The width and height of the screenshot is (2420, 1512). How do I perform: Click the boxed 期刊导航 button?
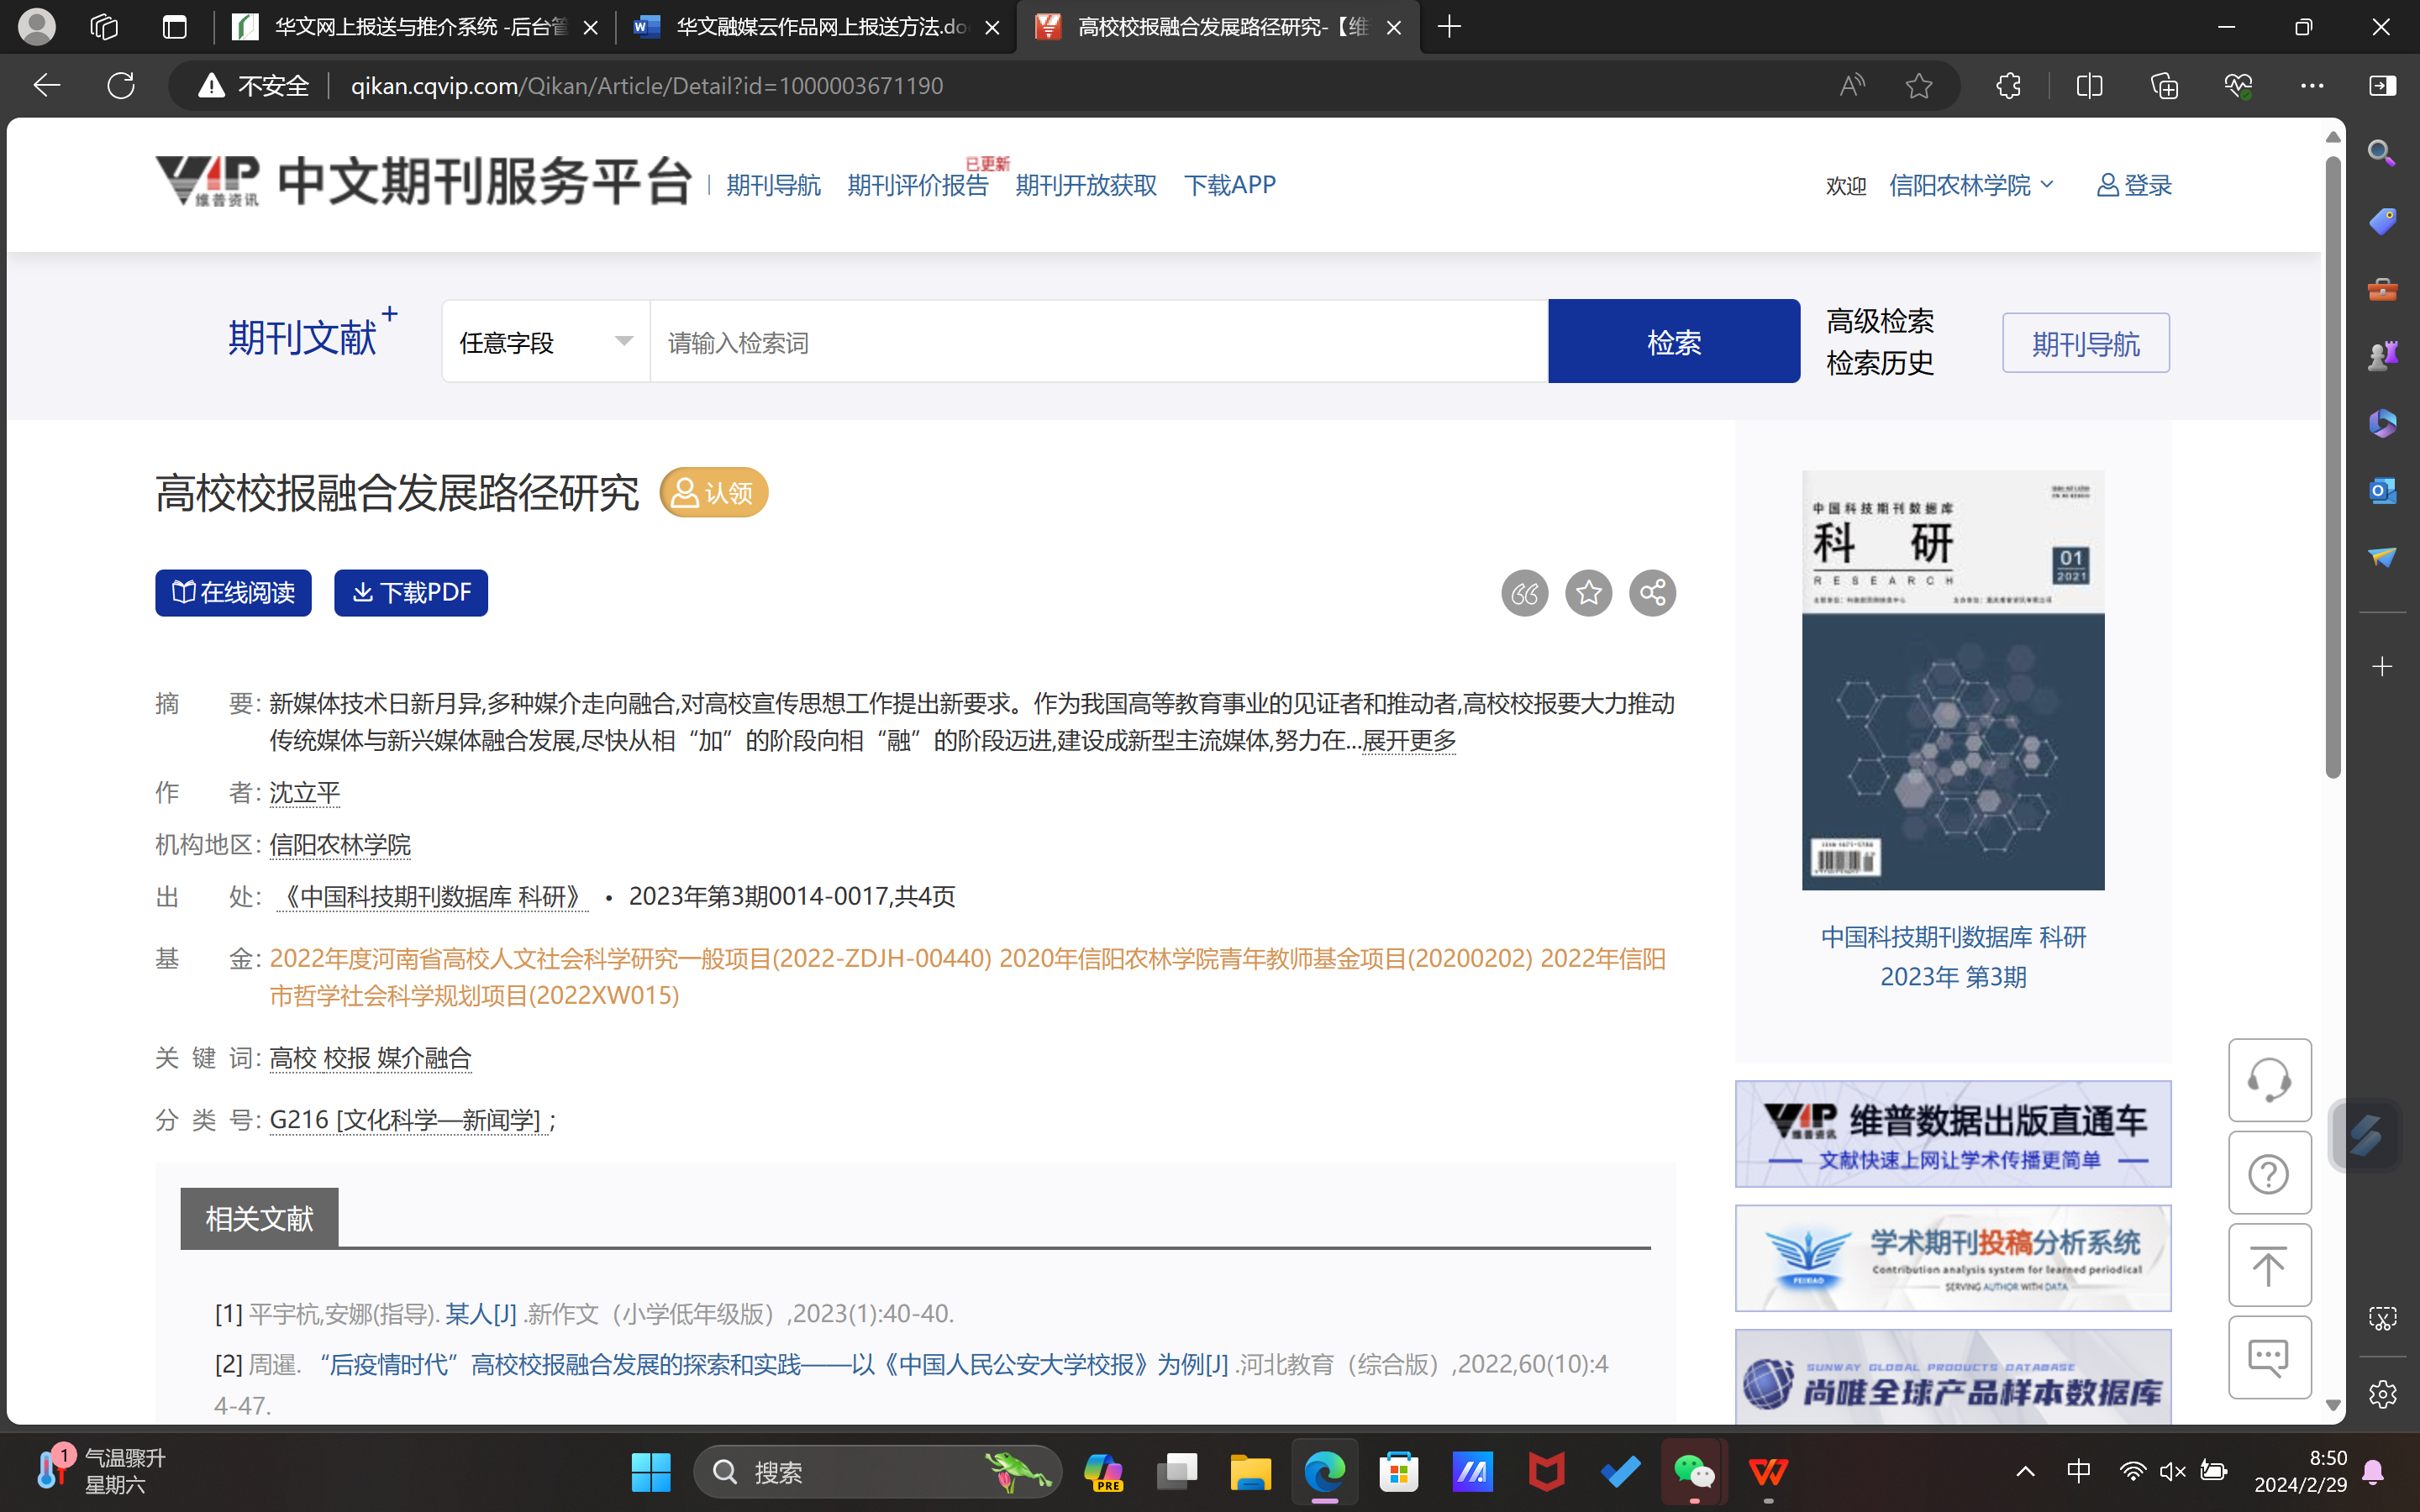[x=2085, y=343]
